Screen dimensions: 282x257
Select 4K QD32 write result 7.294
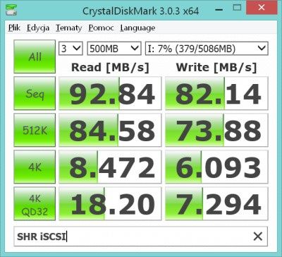[x=216, y=204]
